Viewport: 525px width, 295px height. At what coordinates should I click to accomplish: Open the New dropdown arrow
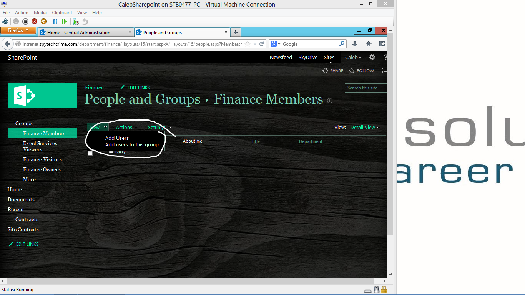point(105,127)
